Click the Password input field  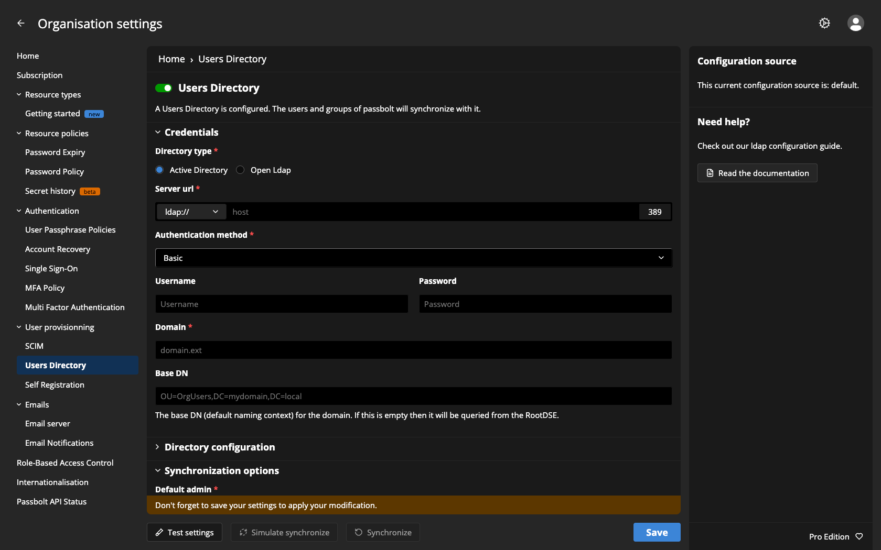[545, 304]
